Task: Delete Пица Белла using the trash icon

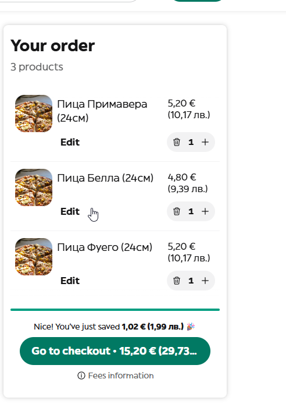Action: click(x=177, y=211)
